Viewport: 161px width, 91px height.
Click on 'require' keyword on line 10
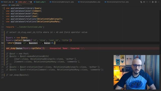pyautogui.click(x=10, y=27)
